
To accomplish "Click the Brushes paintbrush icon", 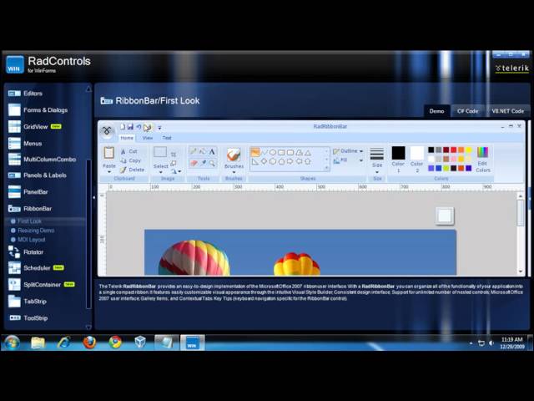I will point(234,155).
